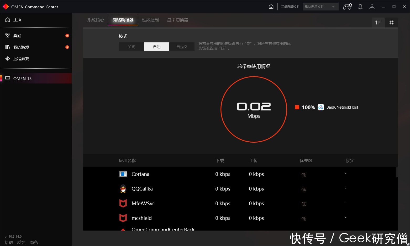
Task: Select the 自定义 custom mode
Action: coord(182,47)
